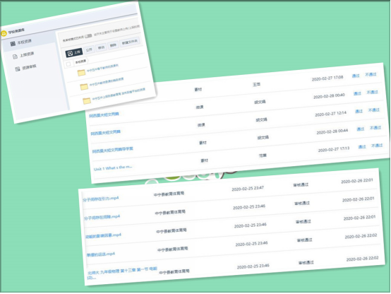Click the 资源审核 sidebar icon
The image size is (391, 294).
(x=18, y=69)
